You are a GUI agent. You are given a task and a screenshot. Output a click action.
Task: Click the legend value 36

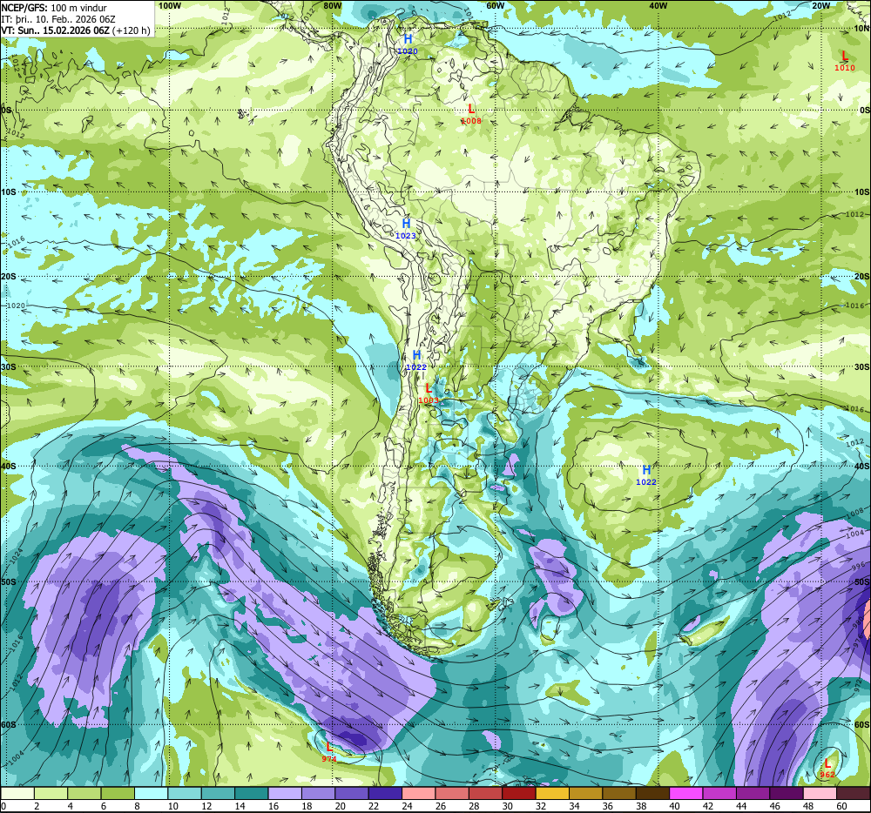608,806
